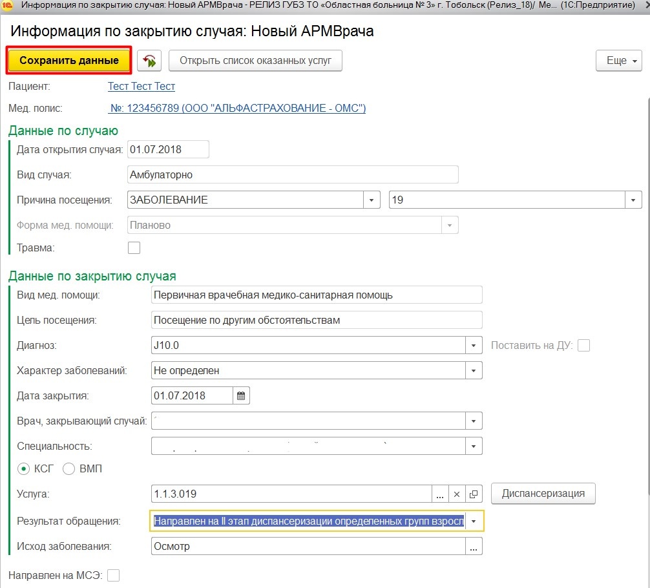Open the Диагноз dropdown arrow
The height and width of the screenshot is (588, 650).
click(474, 346)
